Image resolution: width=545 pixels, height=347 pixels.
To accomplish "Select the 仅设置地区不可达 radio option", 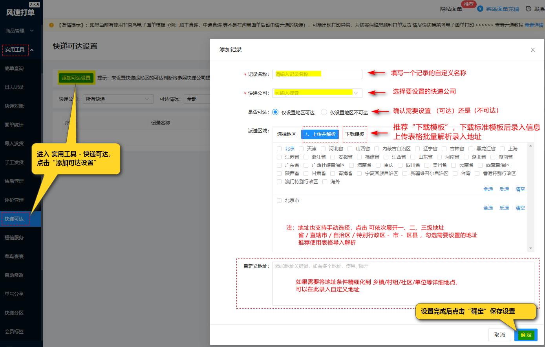I will click(x=323, y=111).
